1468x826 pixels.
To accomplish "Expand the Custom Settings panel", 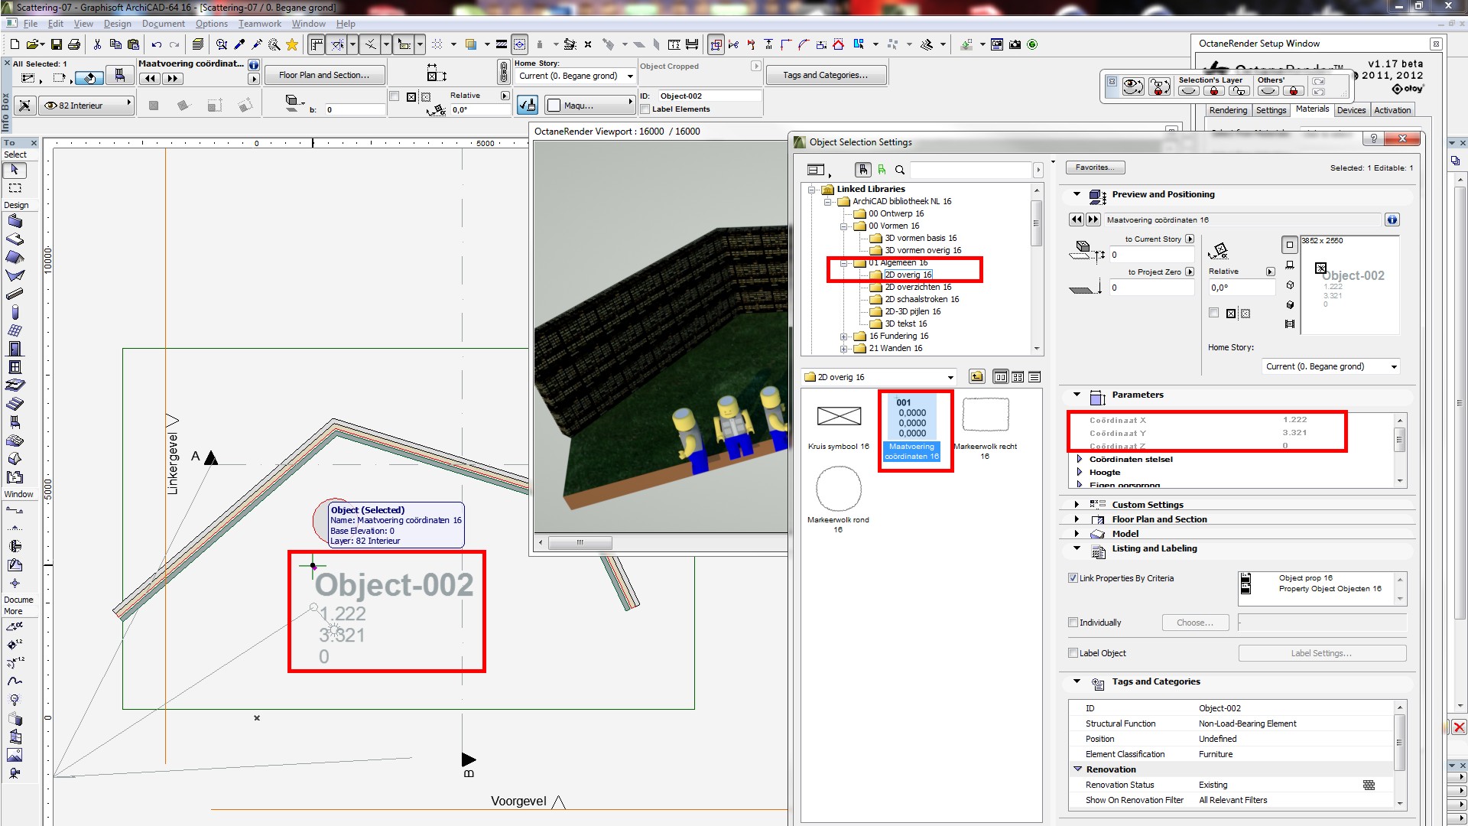I will coord(1077,505).
